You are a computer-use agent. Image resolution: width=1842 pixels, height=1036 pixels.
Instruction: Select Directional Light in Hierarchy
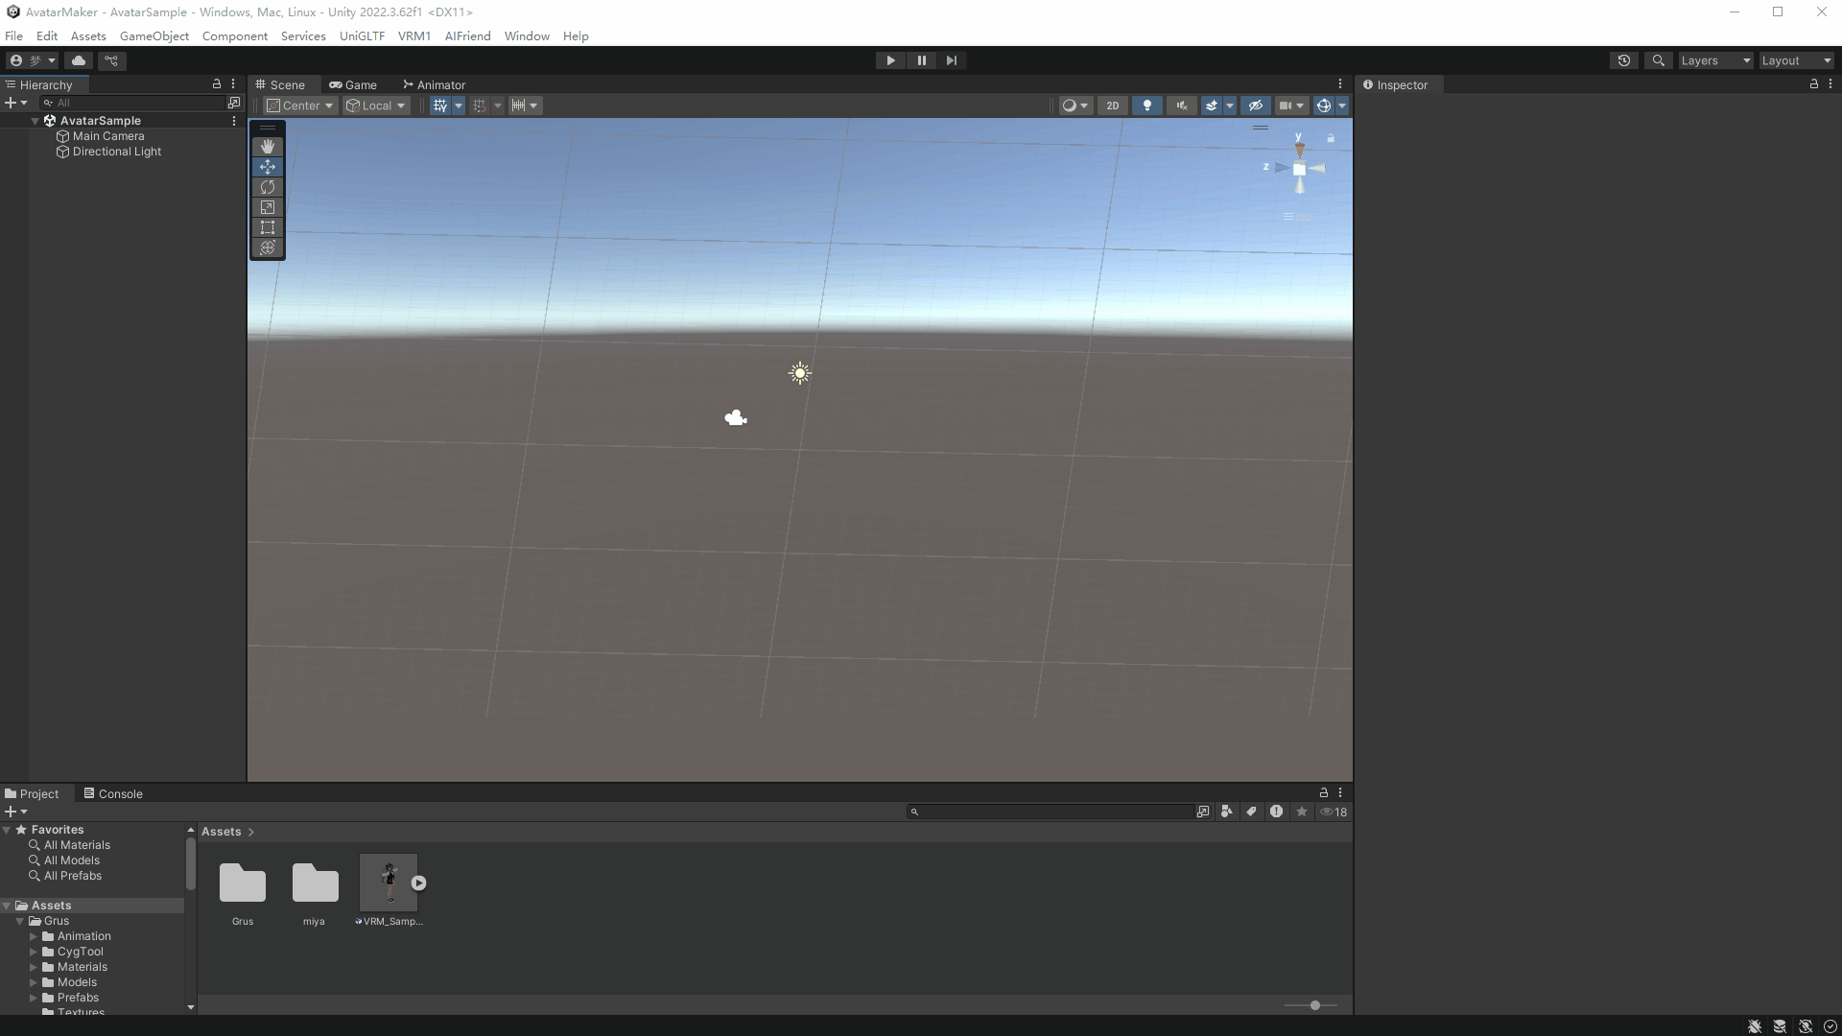coord(116,152)
